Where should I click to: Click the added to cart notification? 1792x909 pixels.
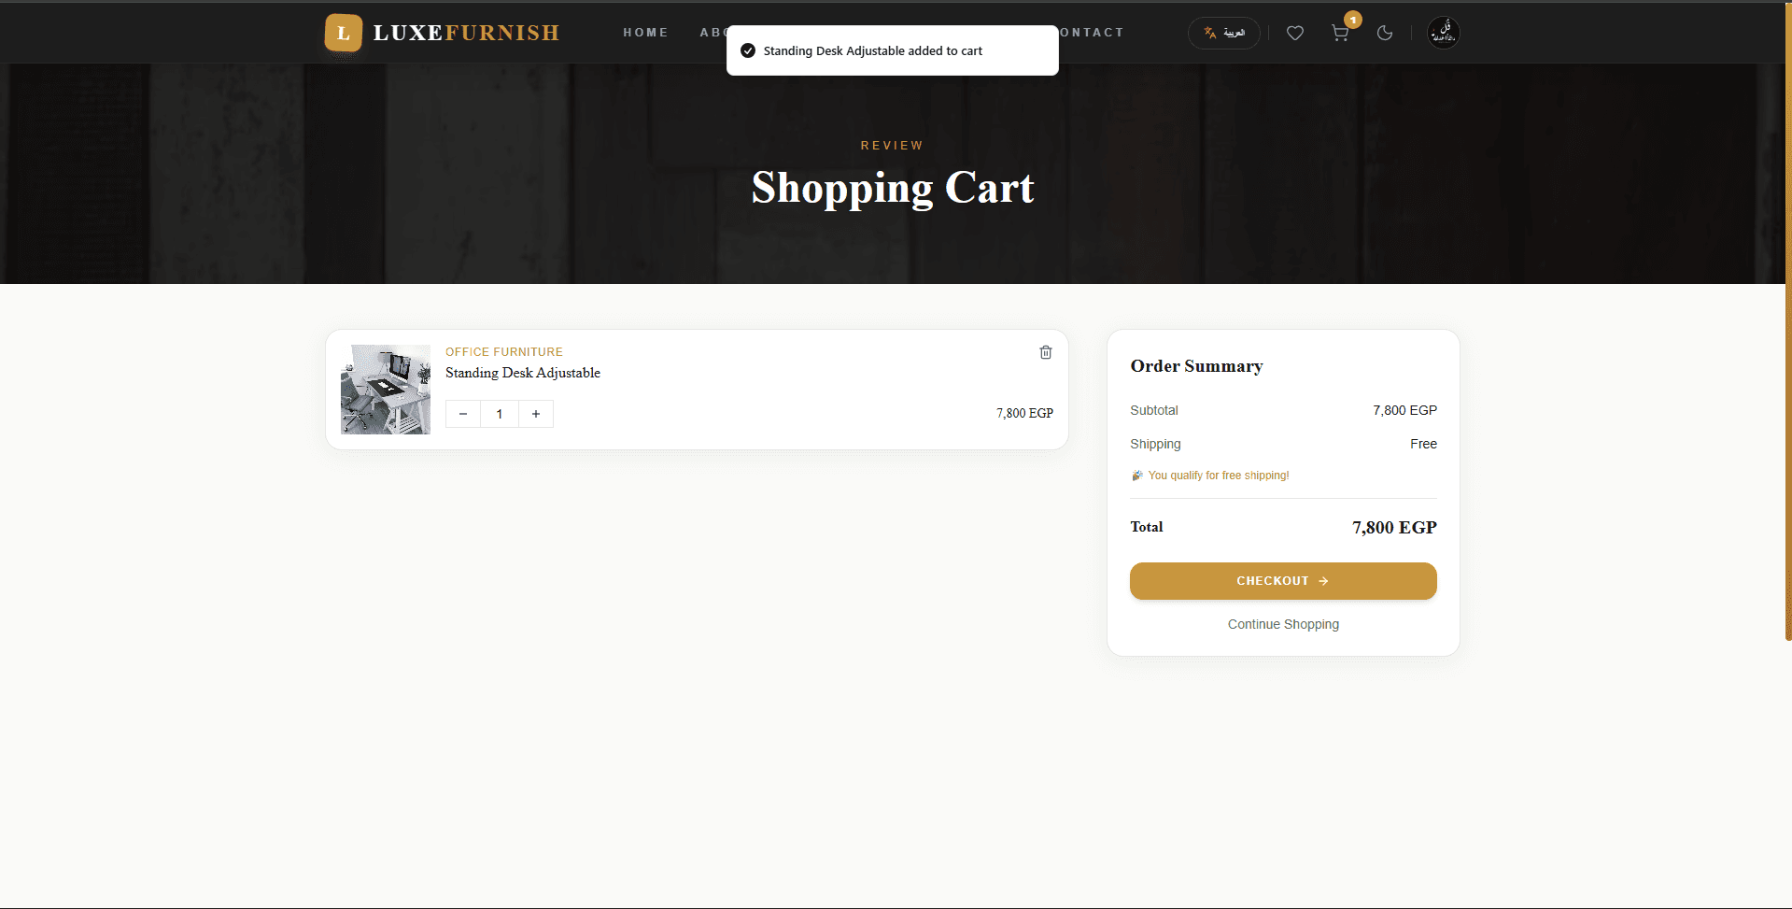(893, 50)
